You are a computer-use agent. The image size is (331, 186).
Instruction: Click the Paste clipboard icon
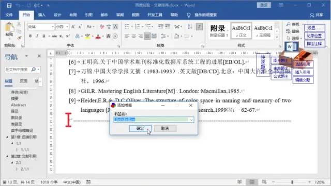9,29
